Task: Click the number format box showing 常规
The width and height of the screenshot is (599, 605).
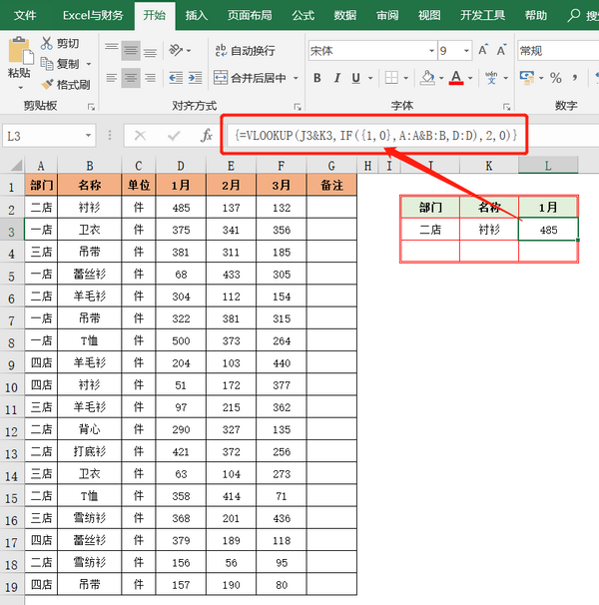Action: (x=558, y=51)
